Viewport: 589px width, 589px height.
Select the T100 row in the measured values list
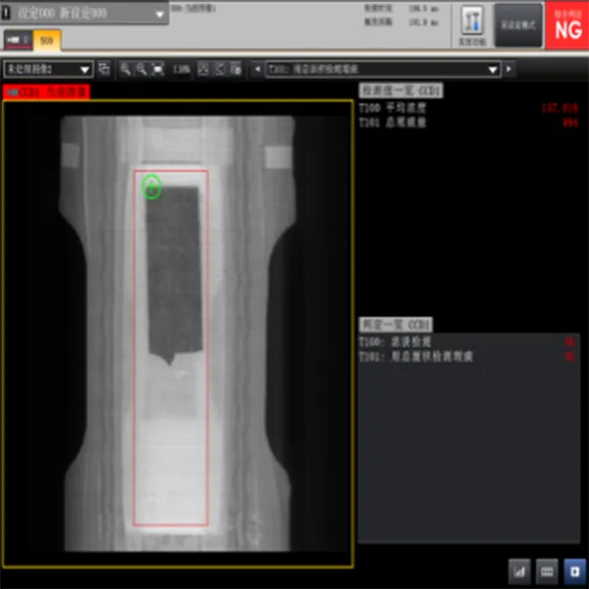[468, 108]
